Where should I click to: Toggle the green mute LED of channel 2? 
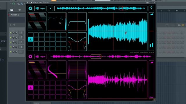[x=11, y=38]
